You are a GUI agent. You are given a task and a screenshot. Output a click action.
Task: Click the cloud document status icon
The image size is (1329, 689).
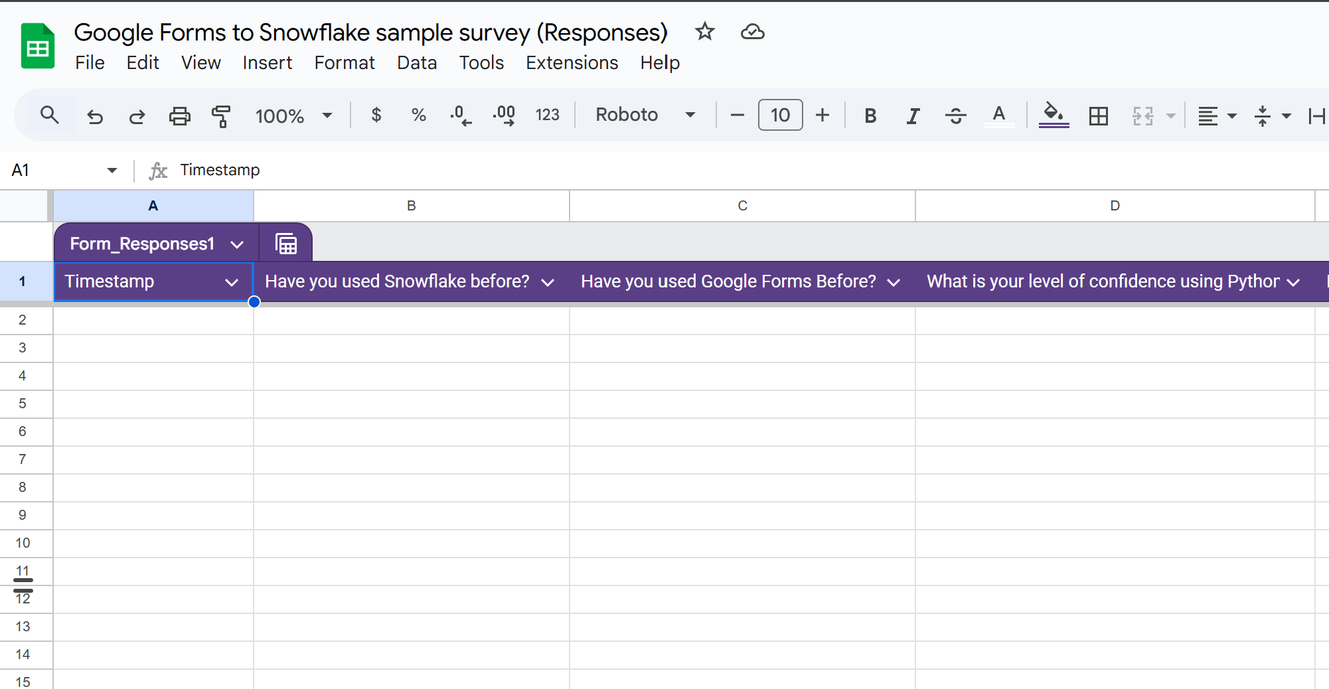coord(752,32)
